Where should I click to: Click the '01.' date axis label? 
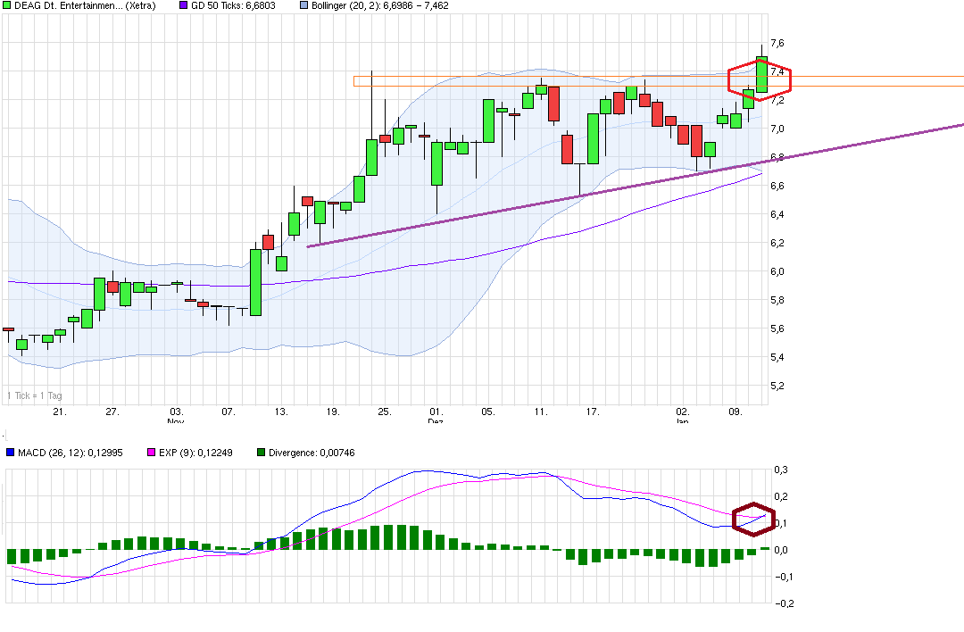coord(436,412)
